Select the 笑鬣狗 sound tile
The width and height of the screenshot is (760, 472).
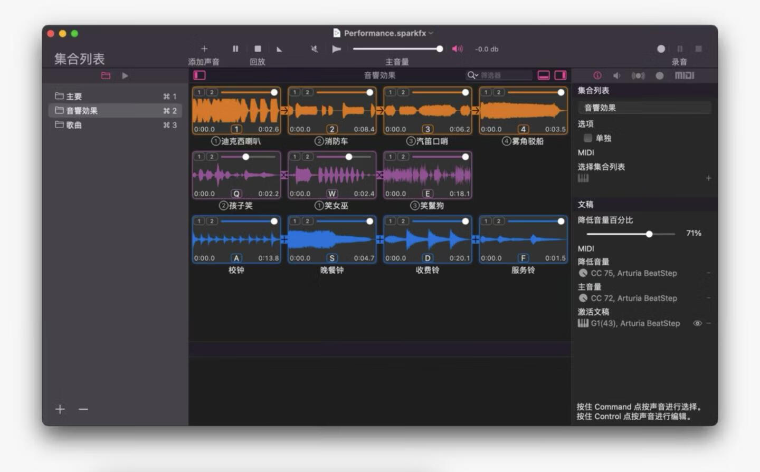(x=427, y=175)
